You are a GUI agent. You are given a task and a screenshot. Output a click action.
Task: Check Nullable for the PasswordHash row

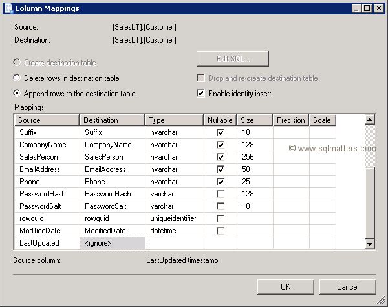[x=221, y=194]
